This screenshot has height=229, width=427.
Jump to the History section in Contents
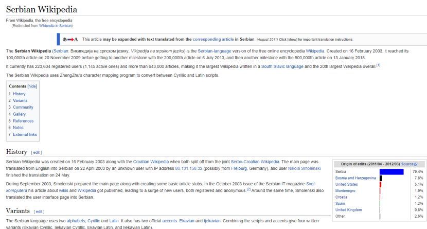(19, 94)
